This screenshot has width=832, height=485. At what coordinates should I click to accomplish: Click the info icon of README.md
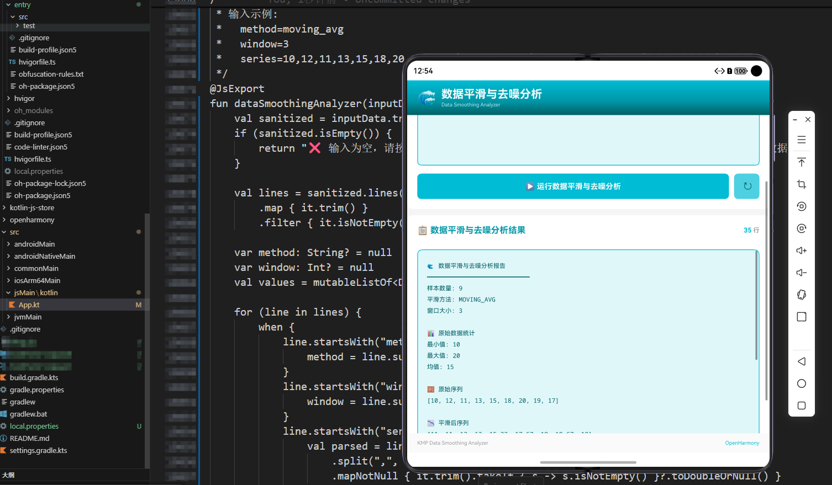pyautogui.click(x=3, y=438)
